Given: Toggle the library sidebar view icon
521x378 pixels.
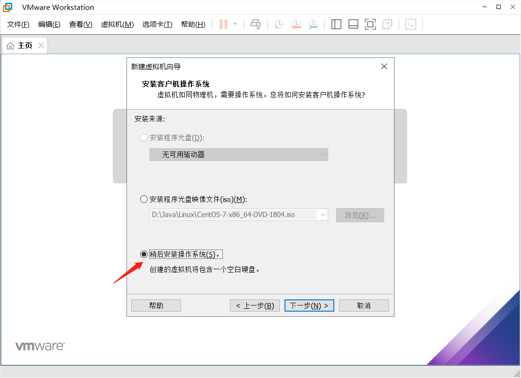Looking at the screenshot, I should 336,24.
